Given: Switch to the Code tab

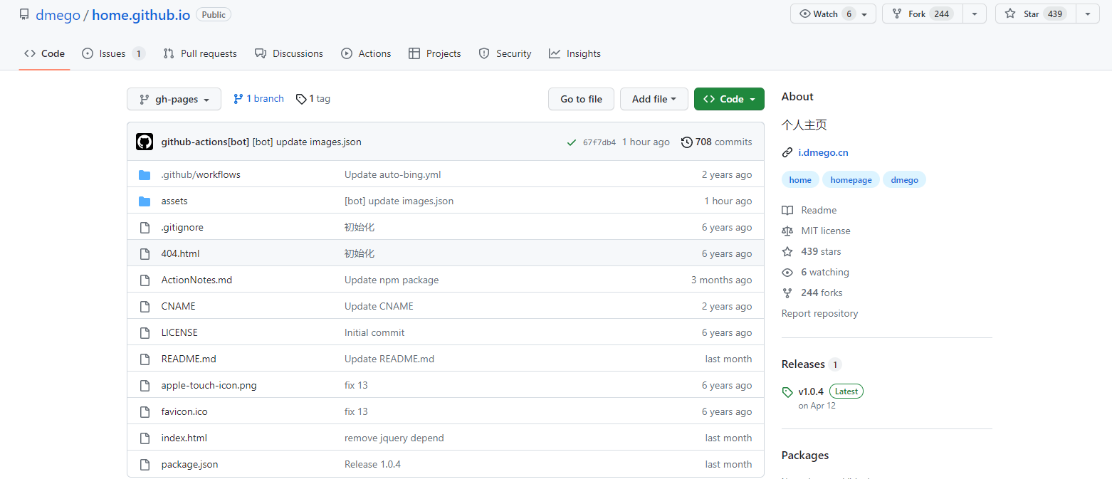Looking at the screenshot, I should (x=44, y=53).
